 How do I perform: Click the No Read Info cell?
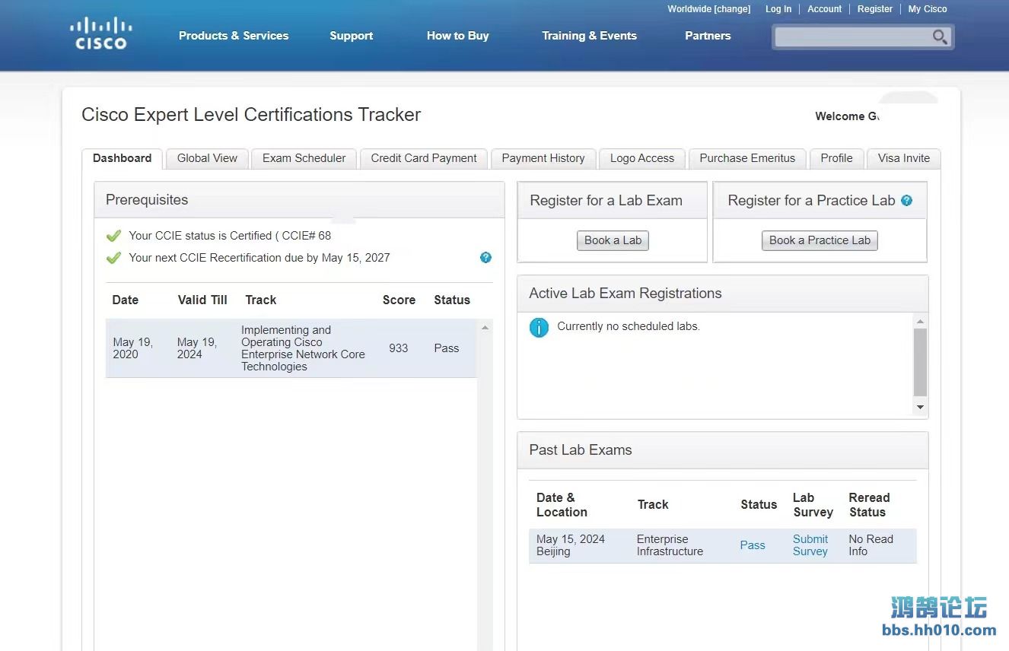tap(871, 545)
